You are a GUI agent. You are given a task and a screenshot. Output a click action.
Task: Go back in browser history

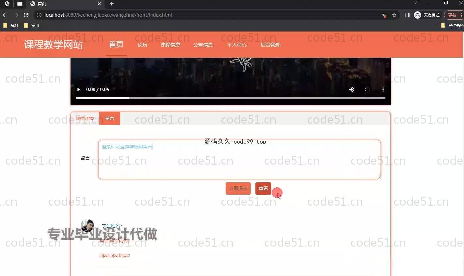click(5, 15)
